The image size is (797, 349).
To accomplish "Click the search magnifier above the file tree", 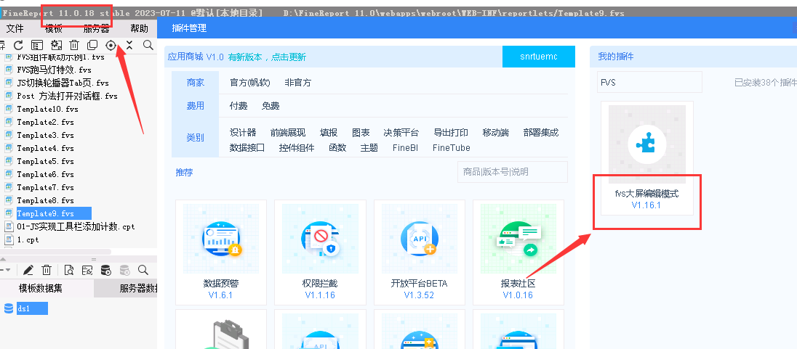I will (148, 45).
